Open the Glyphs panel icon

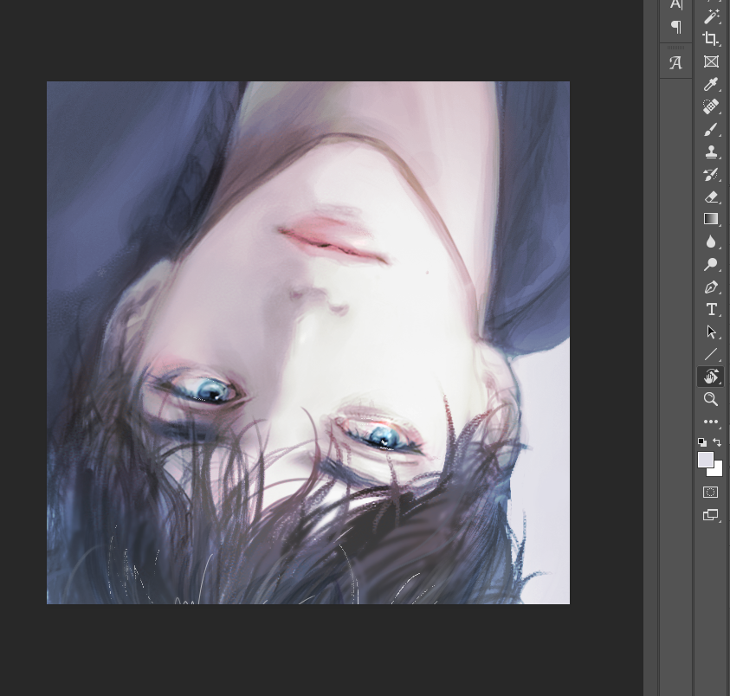click(676, 62)
